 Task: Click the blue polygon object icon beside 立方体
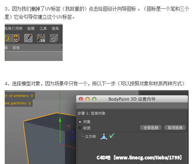[x=104, y=137]
